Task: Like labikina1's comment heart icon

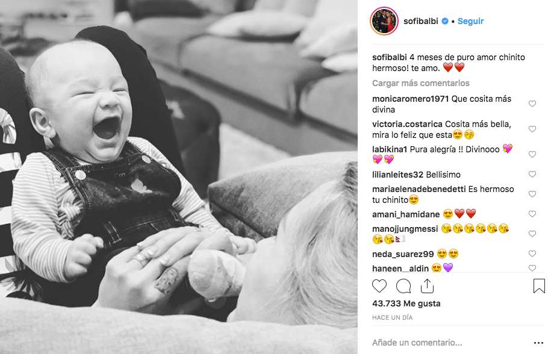Action: [532, 154]
